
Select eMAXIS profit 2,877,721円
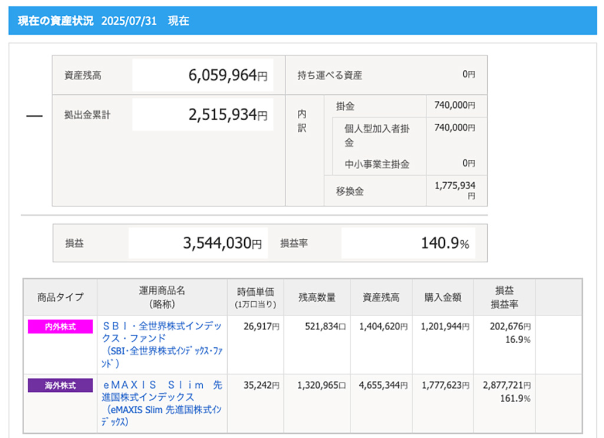point(507,386)
